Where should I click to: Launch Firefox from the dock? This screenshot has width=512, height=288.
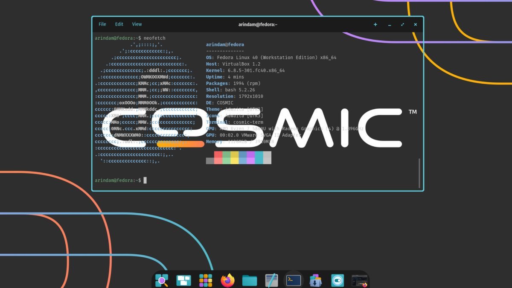pyautogui.click(x=228, y=280)
